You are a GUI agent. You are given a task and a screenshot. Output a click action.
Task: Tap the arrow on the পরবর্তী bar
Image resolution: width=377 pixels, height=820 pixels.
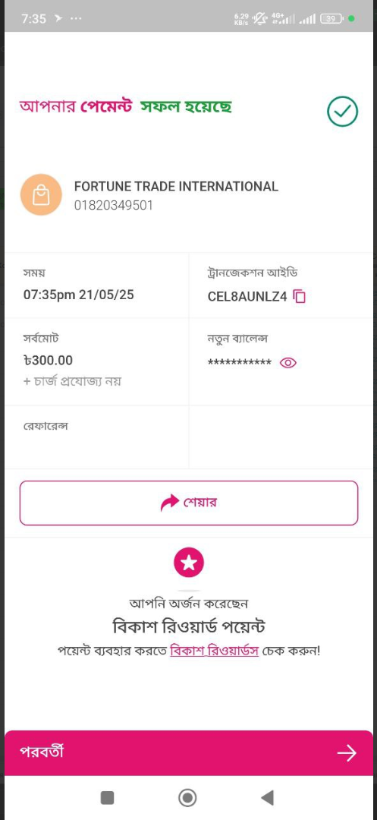[347, 752]
